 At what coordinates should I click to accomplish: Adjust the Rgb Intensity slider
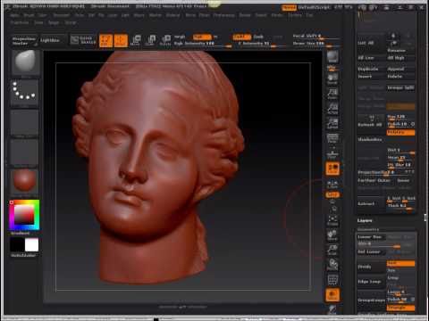[x=203, y=44]
